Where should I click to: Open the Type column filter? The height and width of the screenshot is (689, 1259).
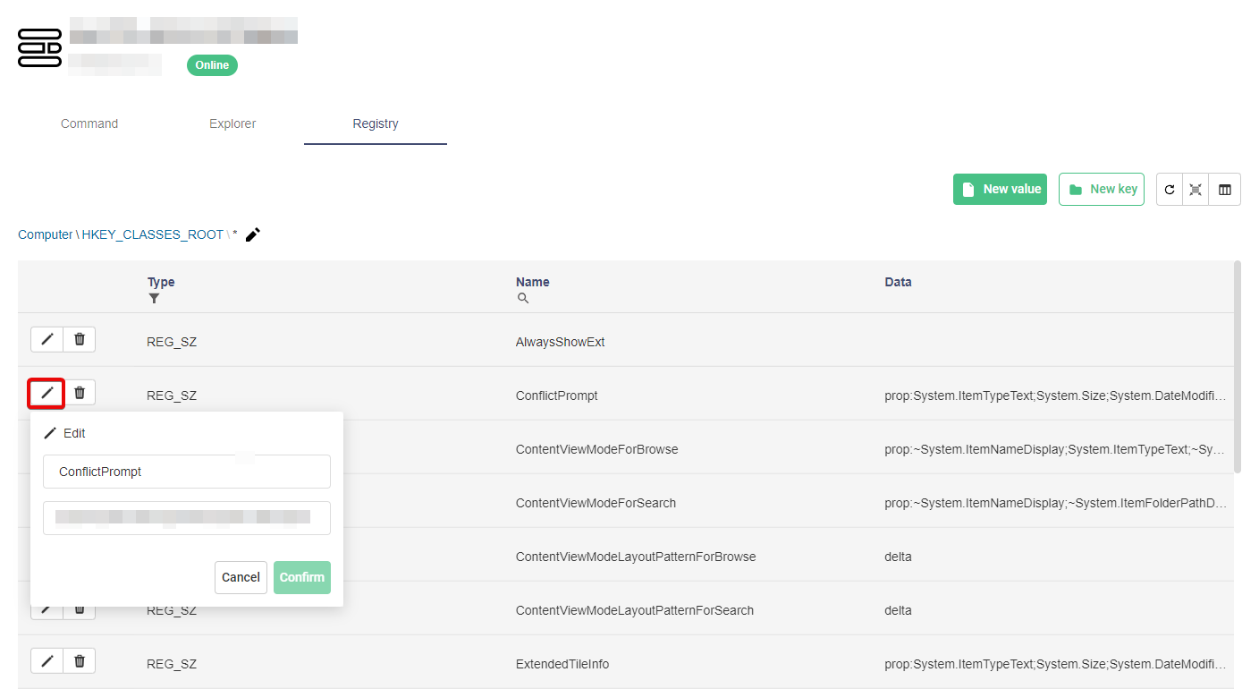coord(154,299)
